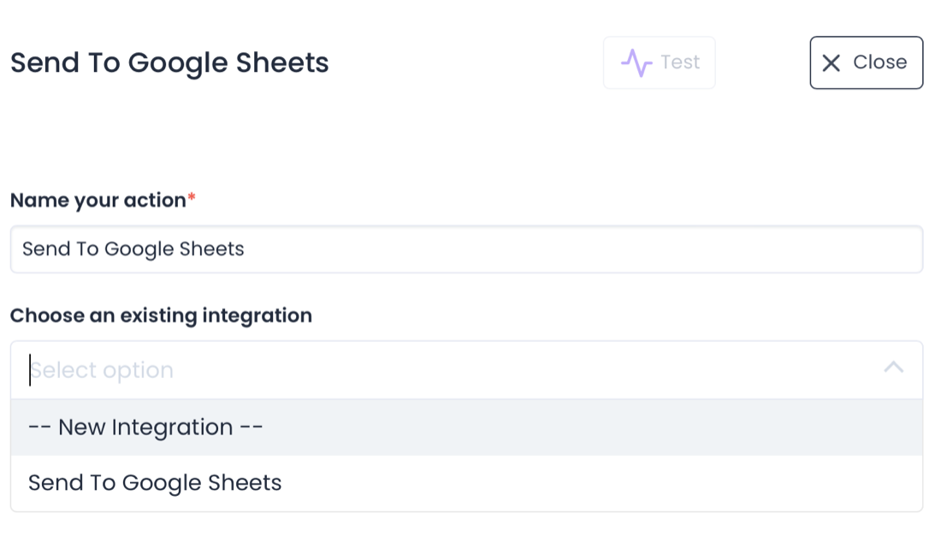Close the Send To Google Sheets panel
This screenshot has width=941, height=537.
pyautogui.click(x=866, y=62)
